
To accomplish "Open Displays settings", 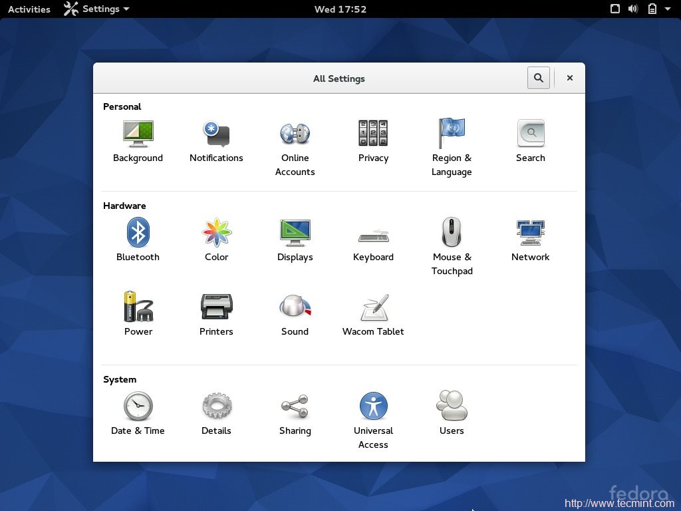I will pyautogui.click(x=295, y=232).
